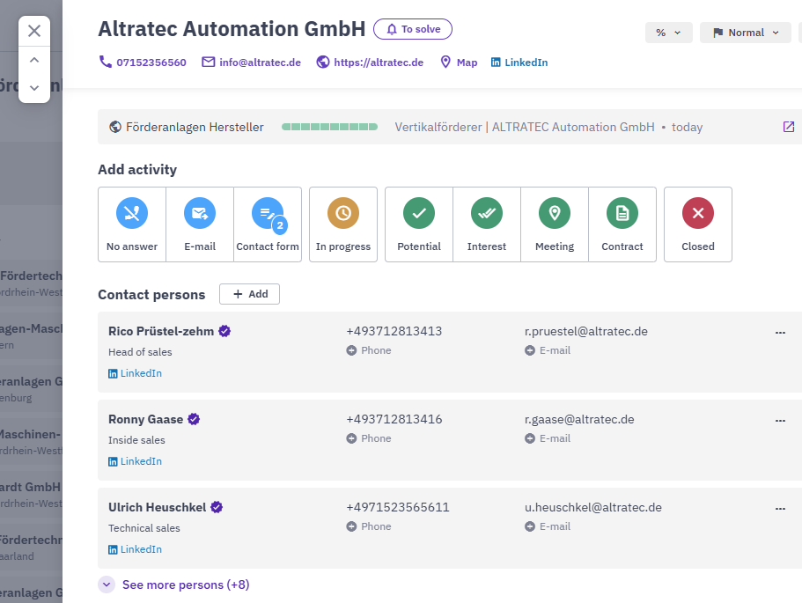Go to previous company with up chevron

point(34,60)
